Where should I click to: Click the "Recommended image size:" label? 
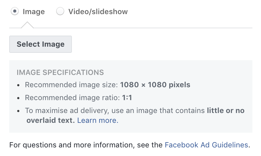point(72,85)
